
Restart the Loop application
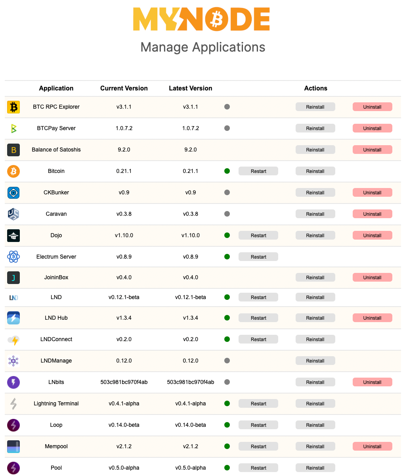pyautogui.click(x=258, y=425)
